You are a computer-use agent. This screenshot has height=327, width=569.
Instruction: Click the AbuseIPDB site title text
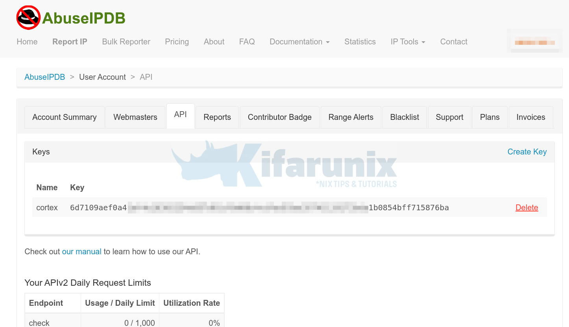(x=84, y=18)
